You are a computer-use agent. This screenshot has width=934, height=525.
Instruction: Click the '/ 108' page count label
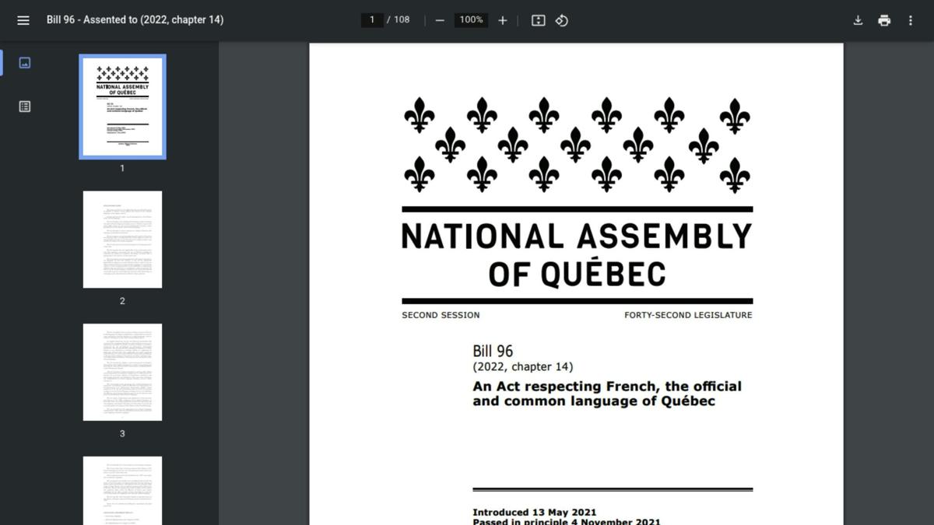pyautogui.click(x=398, y=19)
